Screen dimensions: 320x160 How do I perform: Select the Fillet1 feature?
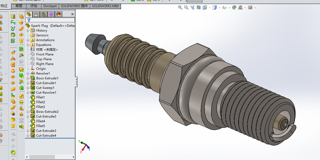[40, 97]
